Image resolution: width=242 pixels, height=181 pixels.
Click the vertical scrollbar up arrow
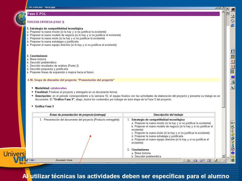pyautogui.click(x=223, y=12)
